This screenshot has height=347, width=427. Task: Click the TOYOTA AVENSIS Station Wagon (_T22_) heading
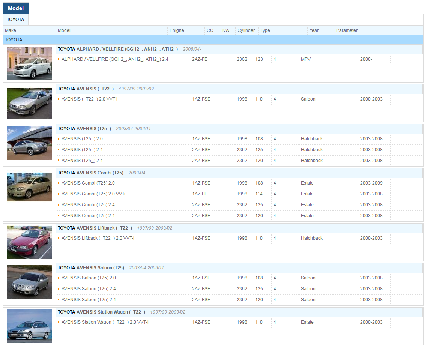tap(101, 312)
